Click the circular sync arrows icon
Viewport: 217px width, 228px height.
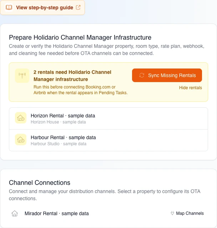(142, 75)
